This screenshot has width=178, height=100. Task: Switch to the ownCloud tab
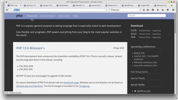coord(96,6)
